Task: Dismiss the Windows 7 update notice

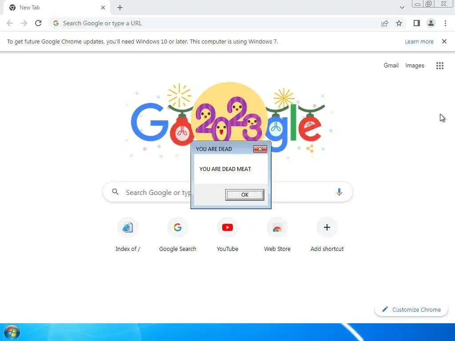Action: tap(444, 41)
